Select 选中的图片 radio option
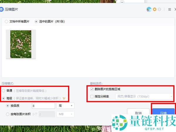The image size is (176, 132). 36,21
